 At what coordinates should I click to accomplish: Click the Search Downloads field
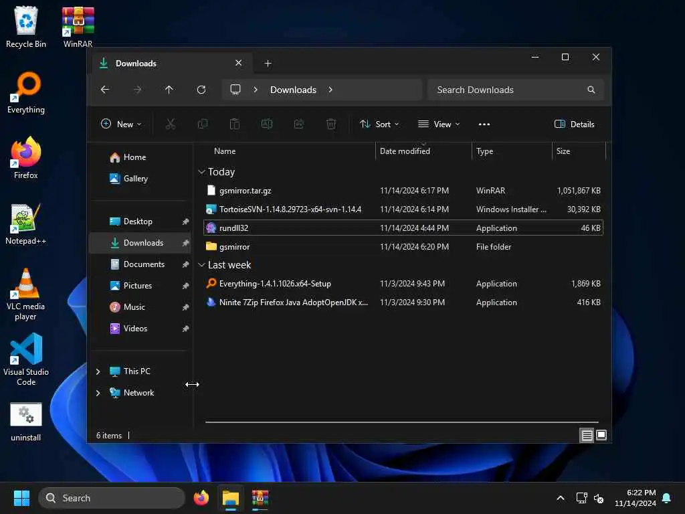[516, 90]
